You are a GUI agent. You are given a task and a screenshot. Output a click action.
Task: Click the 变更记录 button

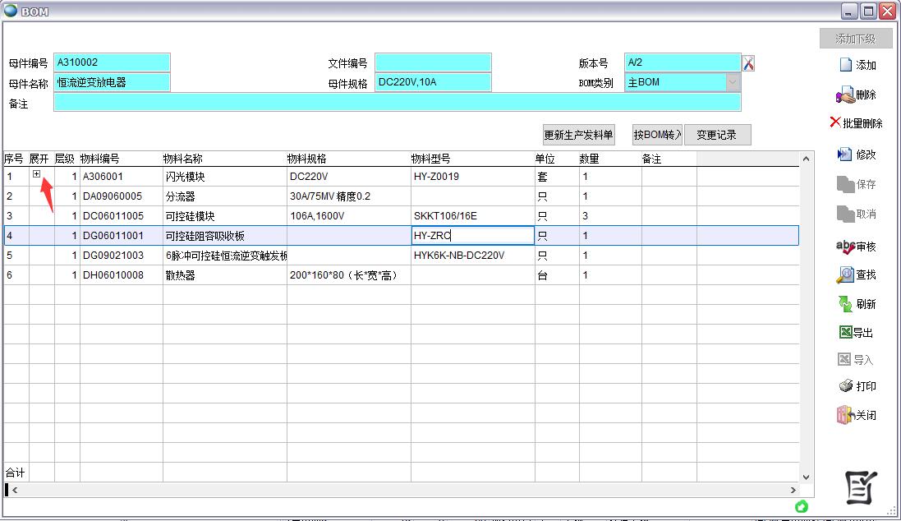point(717,136)
